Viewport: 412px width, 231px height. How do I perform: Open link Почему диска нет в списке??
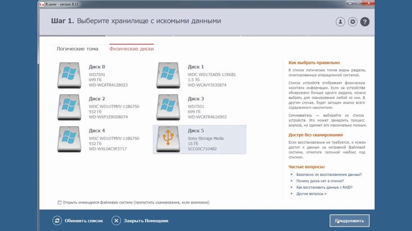320,181
